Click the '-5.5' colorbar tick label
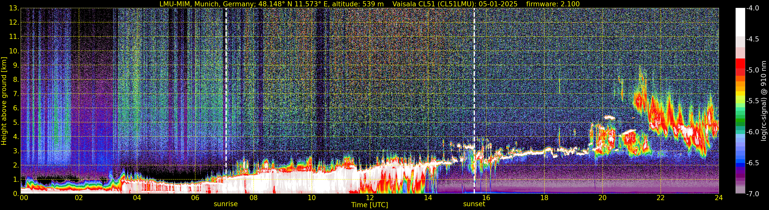 (753, 101)
